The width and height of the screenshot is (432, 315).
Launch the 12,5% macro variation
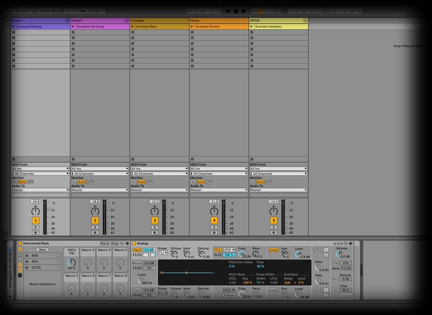tap(58, 267)
